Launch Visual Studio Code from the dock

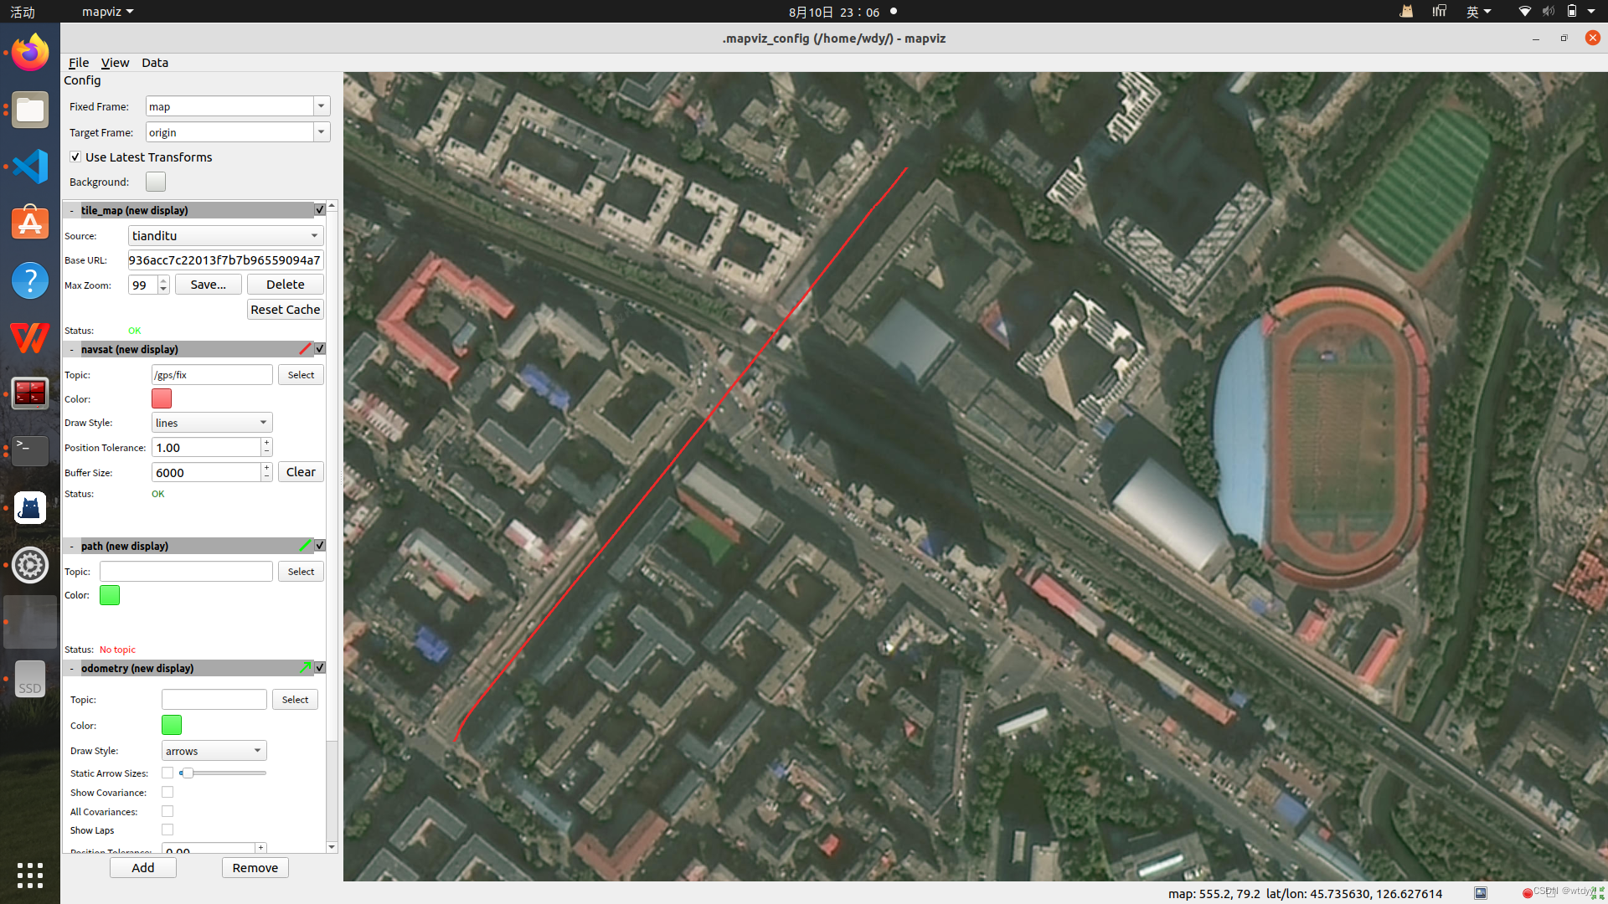click(x=30, y=167)
